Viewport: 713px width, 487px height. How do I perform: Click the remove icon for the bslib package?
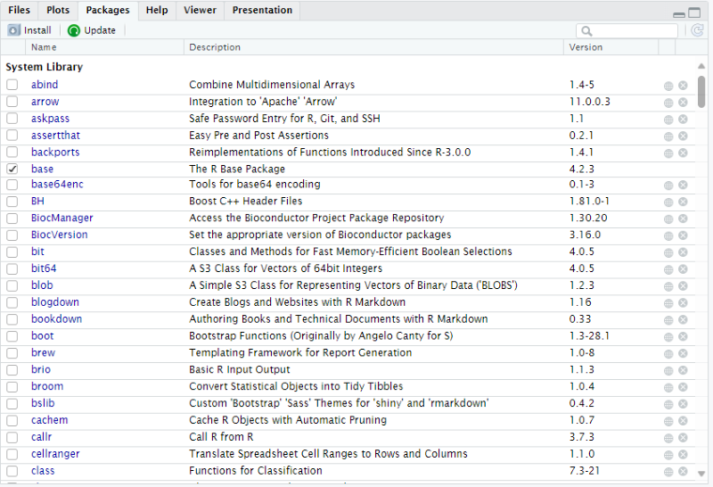683,404
